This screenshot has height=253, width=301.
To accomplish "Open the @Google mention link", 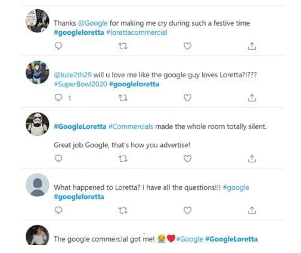I will click(93, 23).
